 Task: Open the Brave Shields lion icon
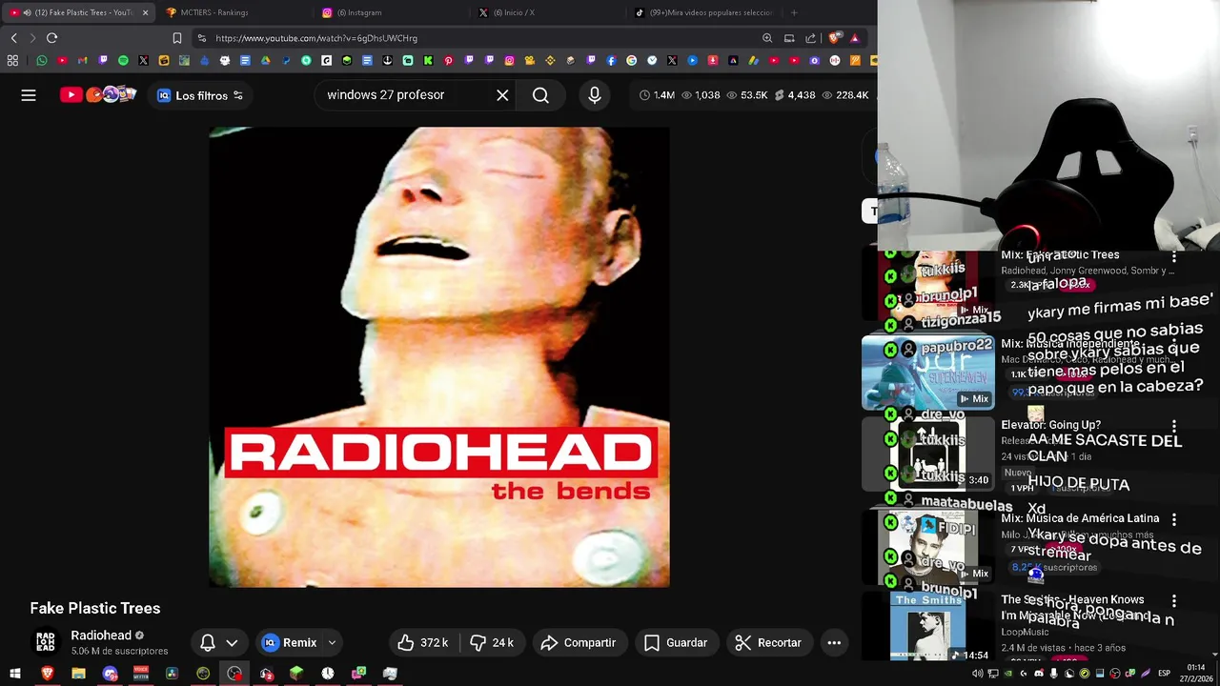point(835,38)
